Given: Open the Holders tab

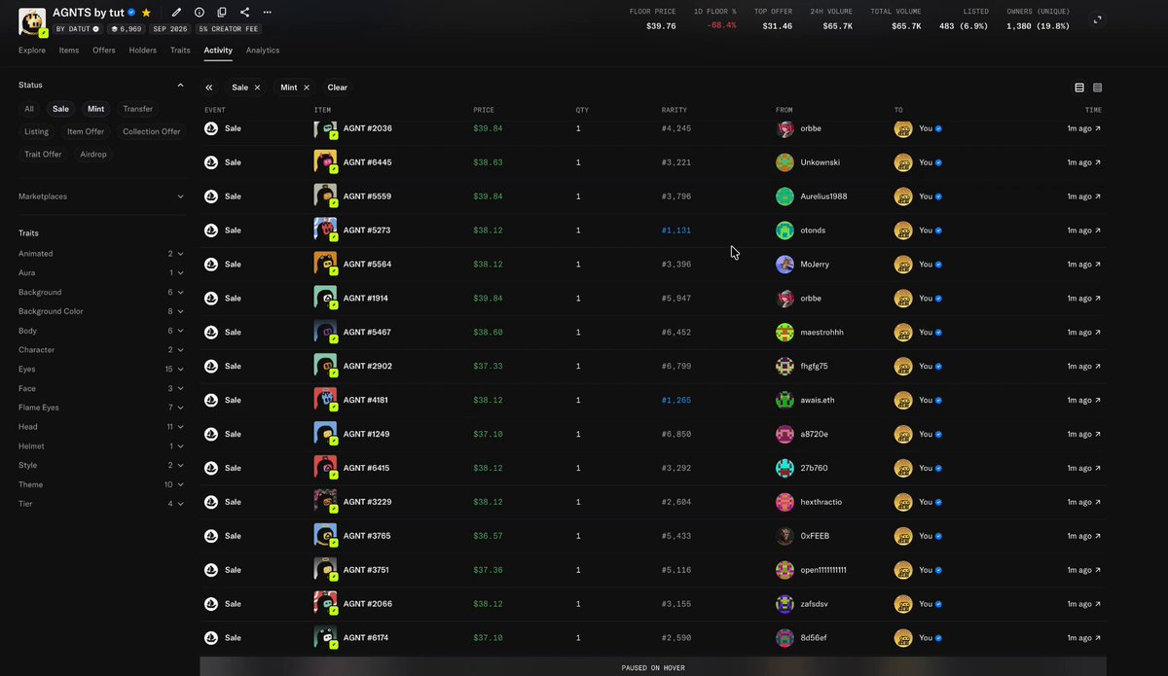Looking at the screenshot, I should click(x=143, y=51).
